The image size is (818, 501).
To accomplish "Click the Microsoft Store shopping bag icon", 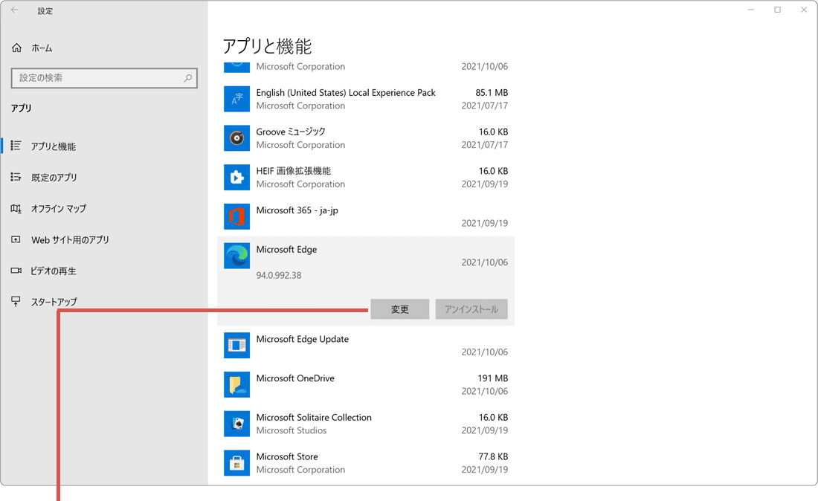I will point(236,462).
